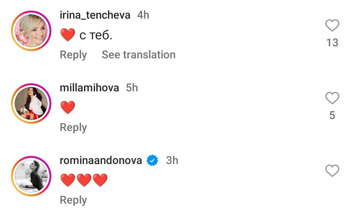This screenshot has height=215, width=360.
Task: Open millamihova's profile picture story
Action: click(x=31, y=103)
